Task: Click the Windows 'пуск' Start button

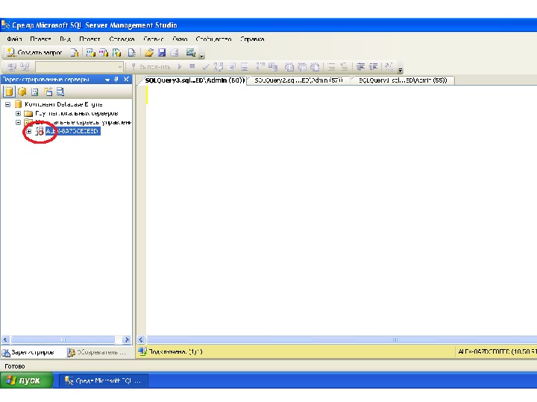Action: (26, 380)
